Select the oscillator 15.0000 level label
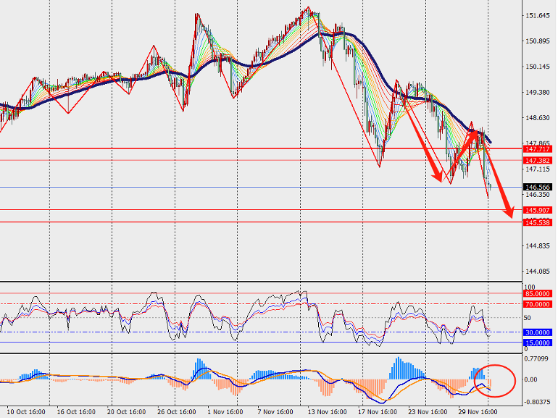This screenshot has width=558, height=420. tap(538, 343)
